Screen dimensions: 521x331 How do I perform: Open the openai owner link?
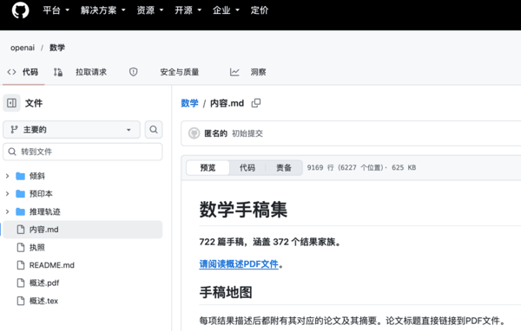(x=23, y=48)
